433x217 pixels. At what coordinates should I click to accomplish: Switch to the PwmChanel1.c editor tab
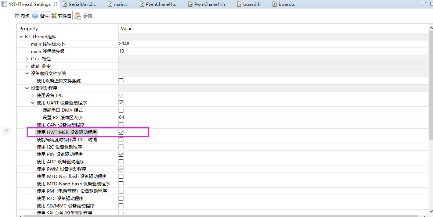tap(161, 4)
